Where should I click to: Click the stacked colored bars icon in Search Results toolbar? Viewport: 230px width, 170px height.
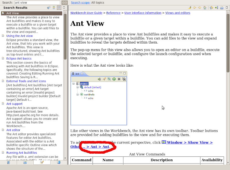[54, 8]
